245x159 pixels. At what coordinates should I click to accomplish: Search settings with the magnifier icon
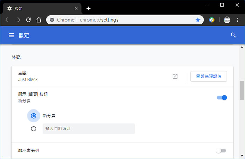coord(233,35)
